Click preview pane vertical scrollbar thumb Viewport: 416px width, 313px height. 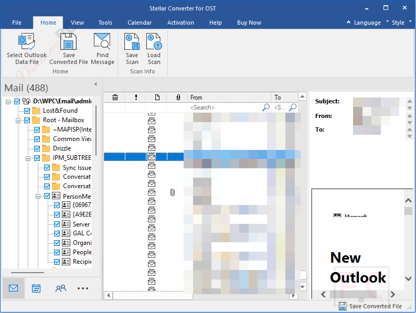[408, 211]
